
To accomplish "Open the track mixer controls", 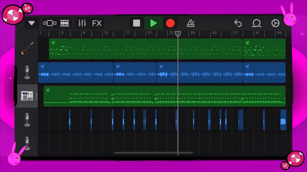I will tap(82, 23).
